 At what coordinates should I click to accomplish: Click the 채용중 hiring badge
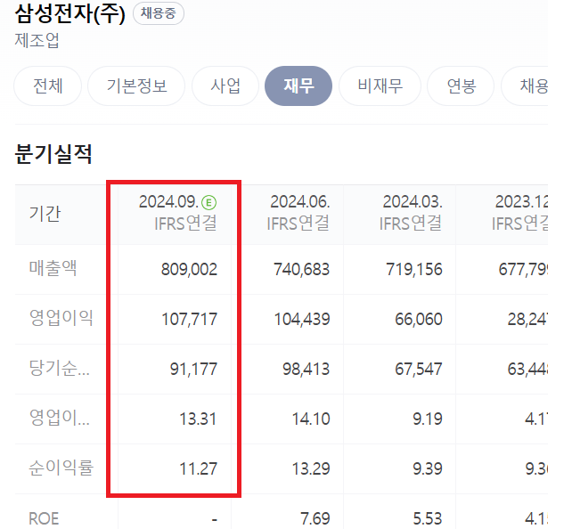pos(159,13)
